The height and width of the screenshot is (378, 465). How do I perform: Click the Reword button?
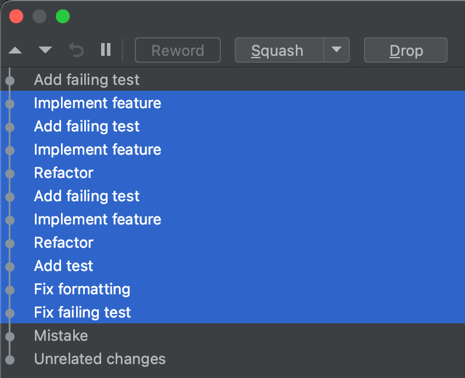click(177, 51)
